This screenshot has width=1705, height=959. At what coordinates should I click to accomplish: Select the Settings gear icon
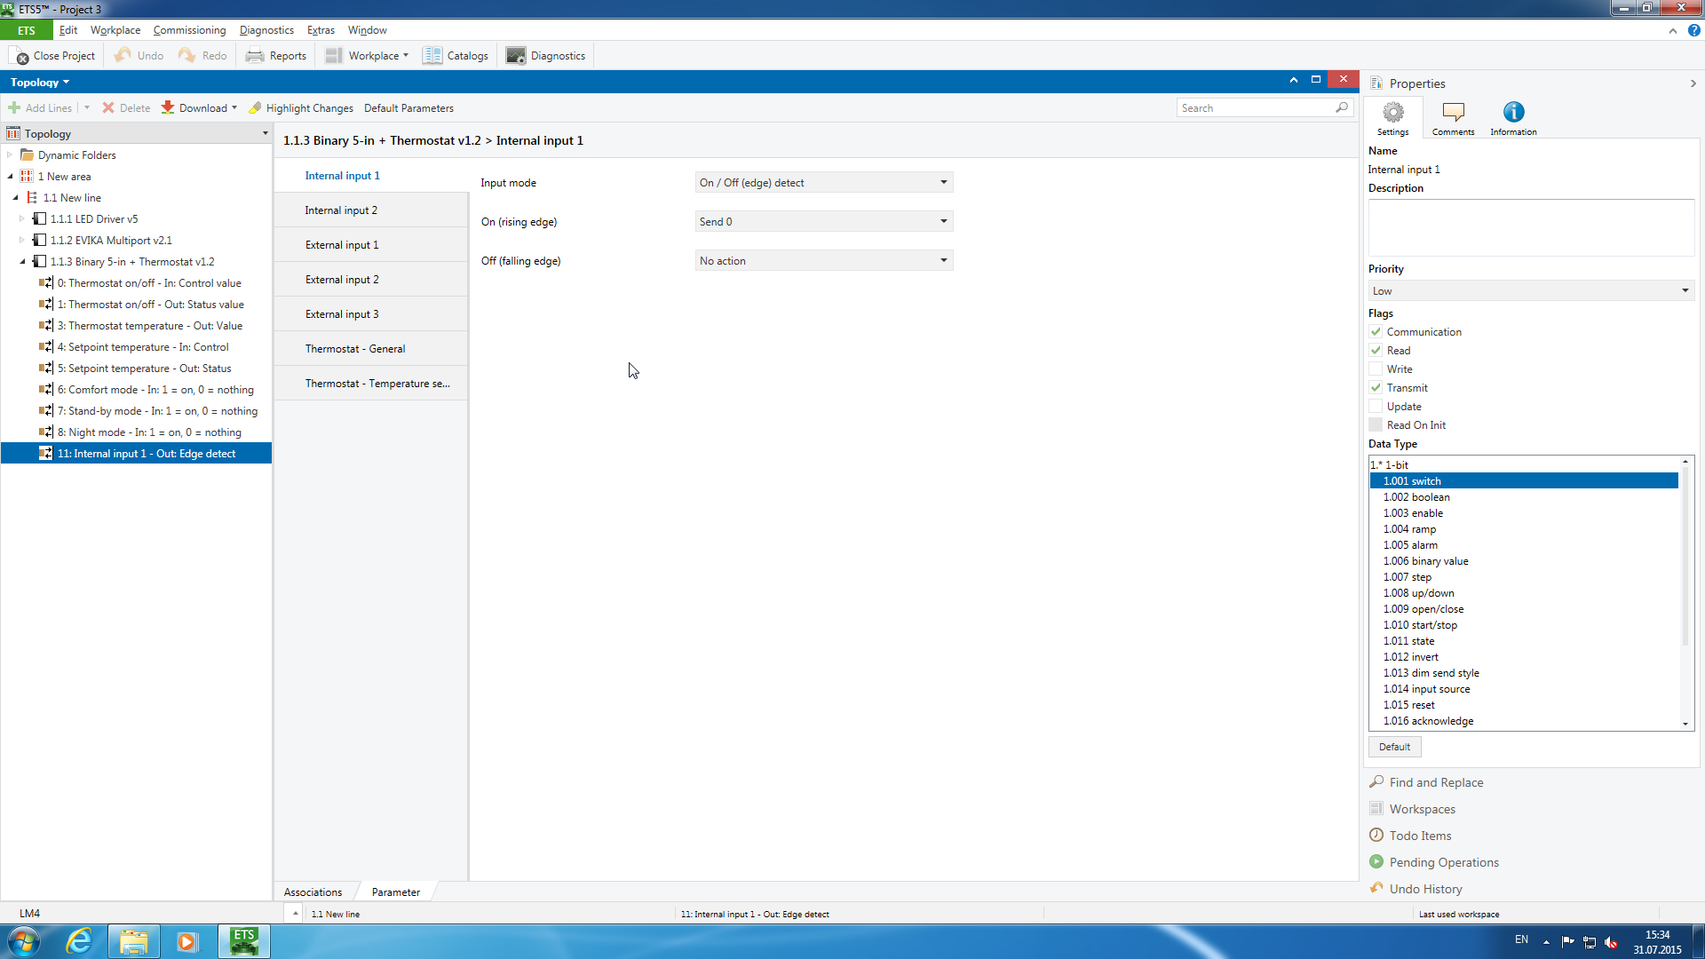[x=1392, y=113]
